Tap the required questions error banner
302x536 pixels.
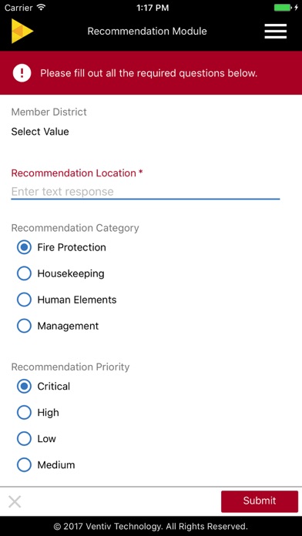[x=151, y=73]
